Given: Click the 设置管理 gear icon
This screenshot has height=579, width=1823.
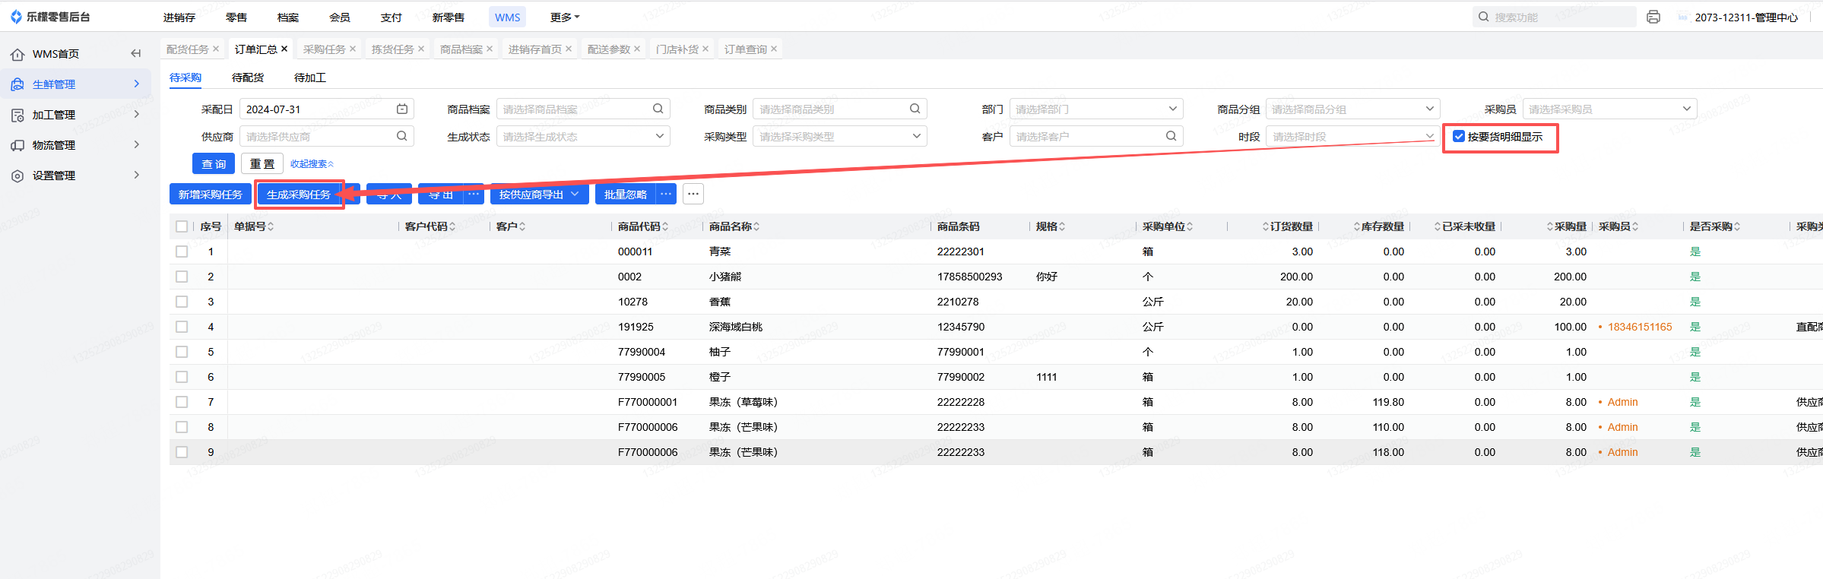Looking at the screenshot, I should point(17,176).
